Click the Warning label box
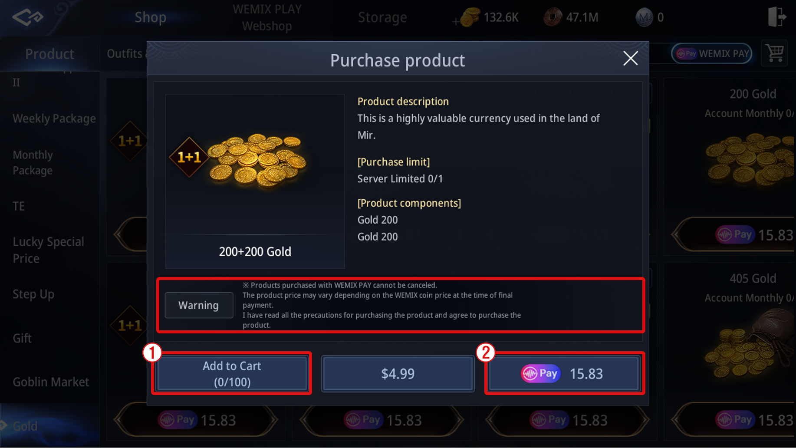 coord(199,305)
